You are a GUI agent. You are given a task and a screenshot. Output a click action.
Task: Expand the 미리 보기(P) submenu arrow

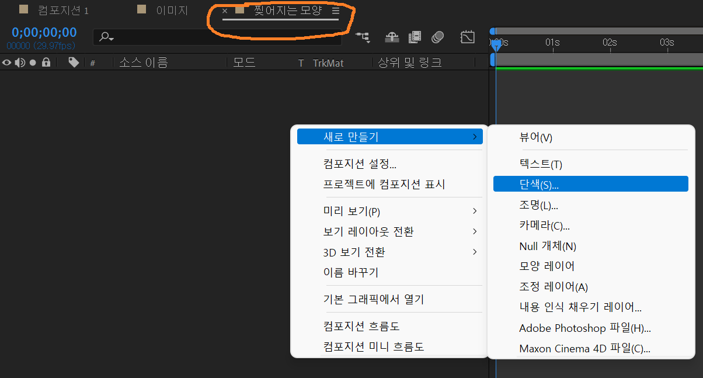click(x=475, y=211)
